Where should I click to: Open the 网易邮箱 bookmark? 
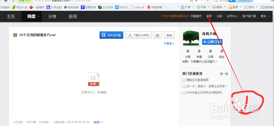click(155, 7)
